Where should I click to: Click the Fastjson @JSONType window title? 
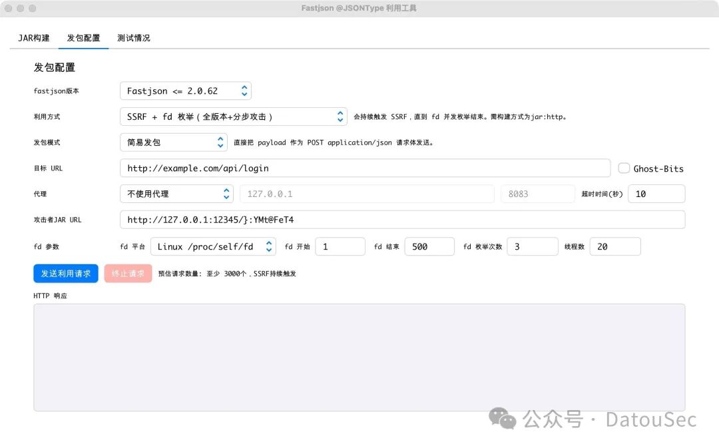359,8
